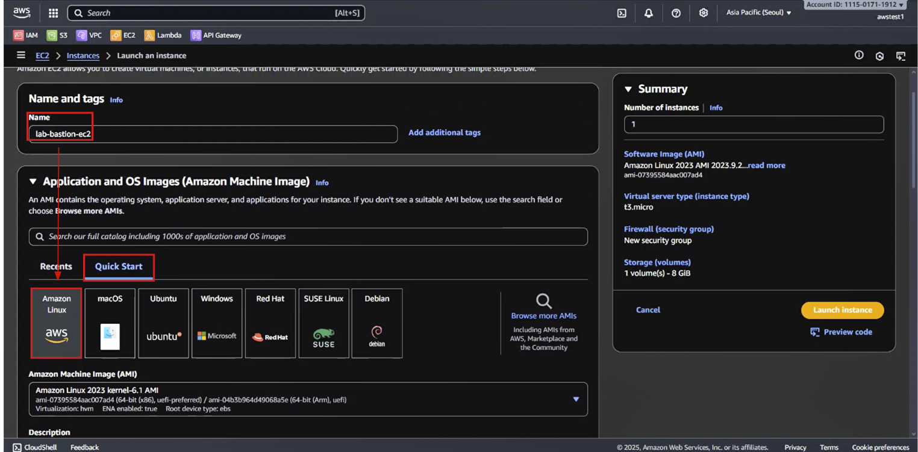Select the Debian AMI tile
918x452 pixels.
(x=377, y=323)
